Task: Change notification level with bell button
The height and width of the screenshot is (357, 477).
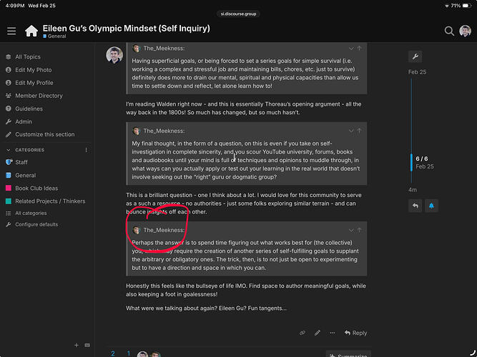Action: (431, 206)
